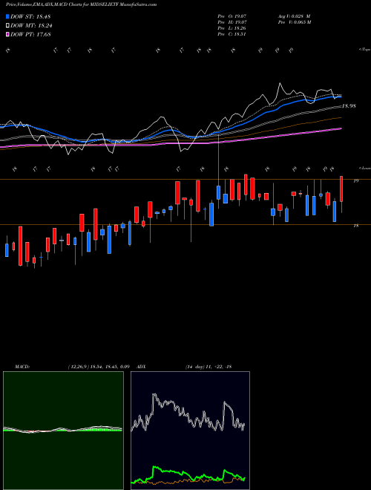Image resolution: width=371 pixels, height=490 pixels.
Task: Click the 'Pre H: 19.07' value
Action: (232, 22)
